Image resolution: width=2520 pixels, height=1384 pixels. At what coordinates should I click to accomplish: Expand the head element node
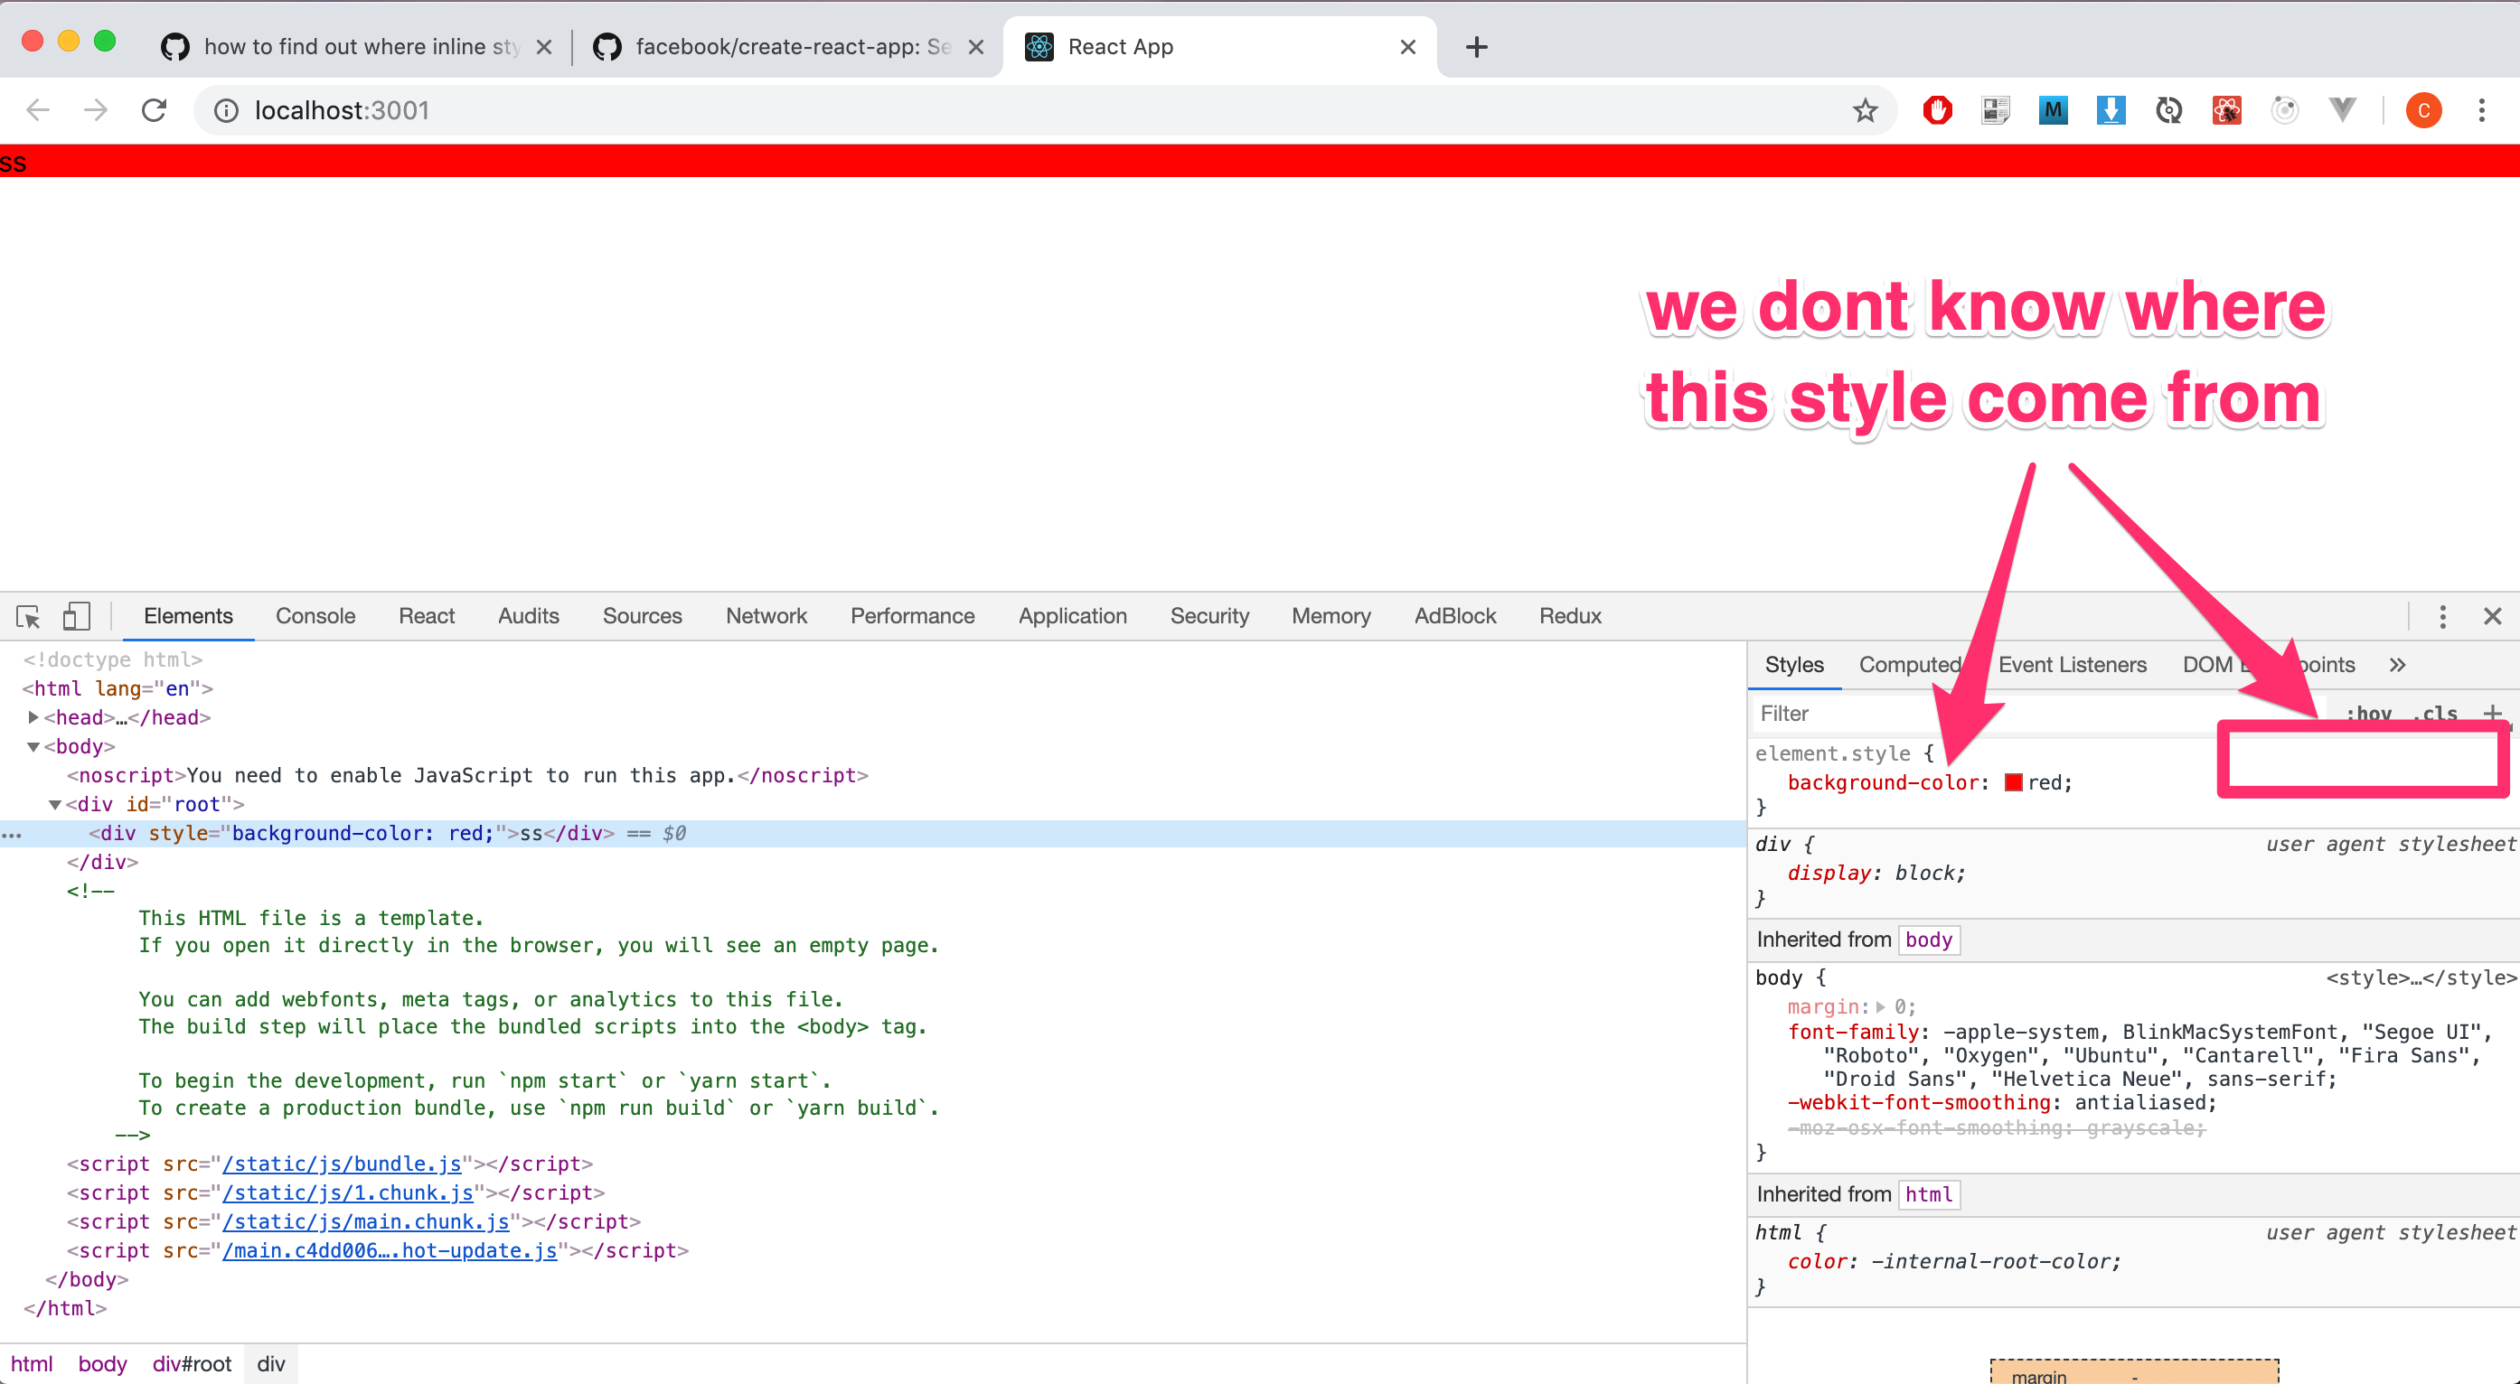pos(33,717)
